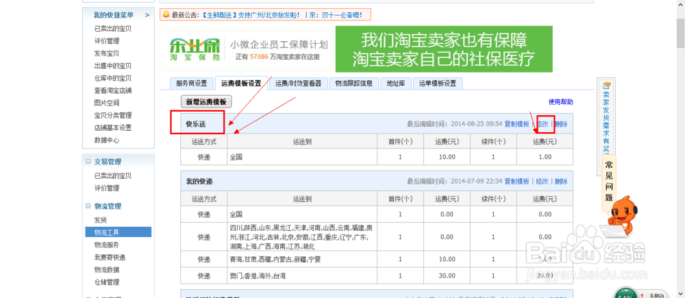This screenshot has height=298, width=685.
Task: Click the 我的快递 template title
Action: coord(199,181)
